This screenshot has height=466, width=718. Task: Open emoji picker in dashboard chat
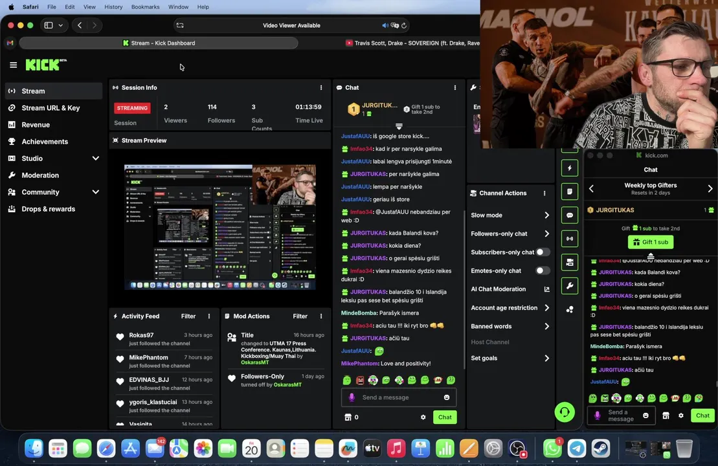447,397
